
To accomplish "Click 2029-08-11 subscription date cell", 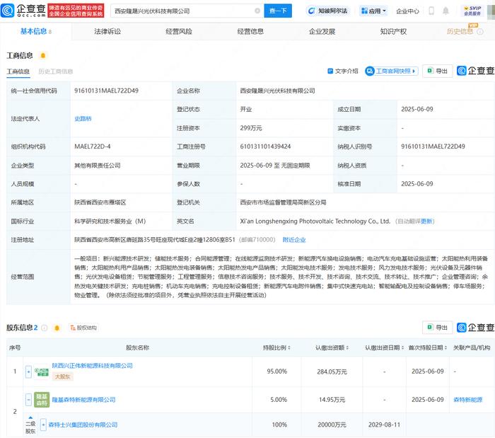I will (384, 425).
